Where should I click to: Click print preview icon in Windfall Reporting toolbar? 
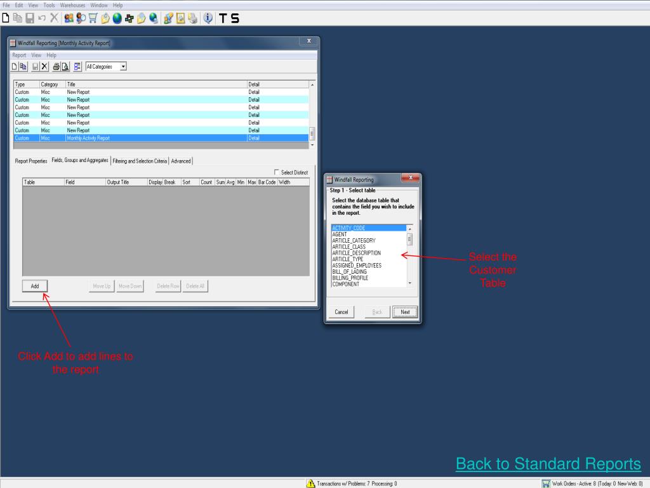(x=65, y=66)
